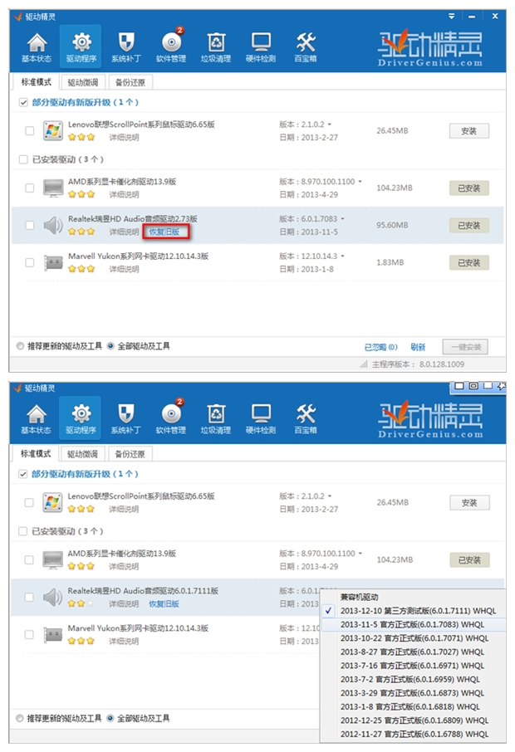Screen dimensions: 515x752
Task: Switch to 备份还原 tab in top window
Action: click(130, 82)
